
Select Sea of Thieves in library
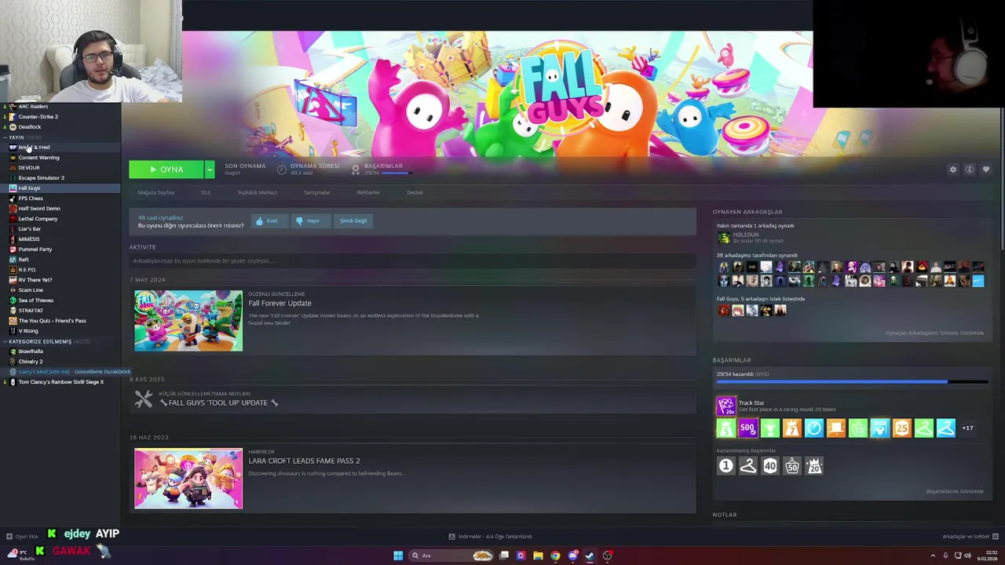tap(35, 300)
